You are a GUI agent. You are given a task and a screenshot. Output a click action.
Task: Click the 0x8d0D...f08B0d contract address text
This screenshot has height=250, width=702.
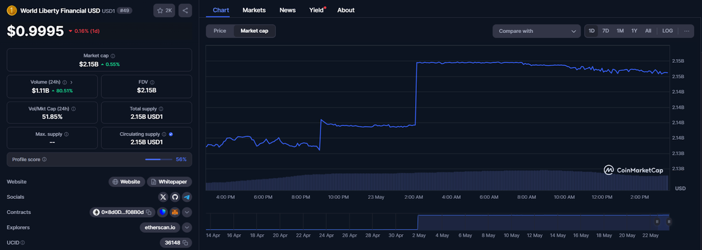[x=122, y=212]
